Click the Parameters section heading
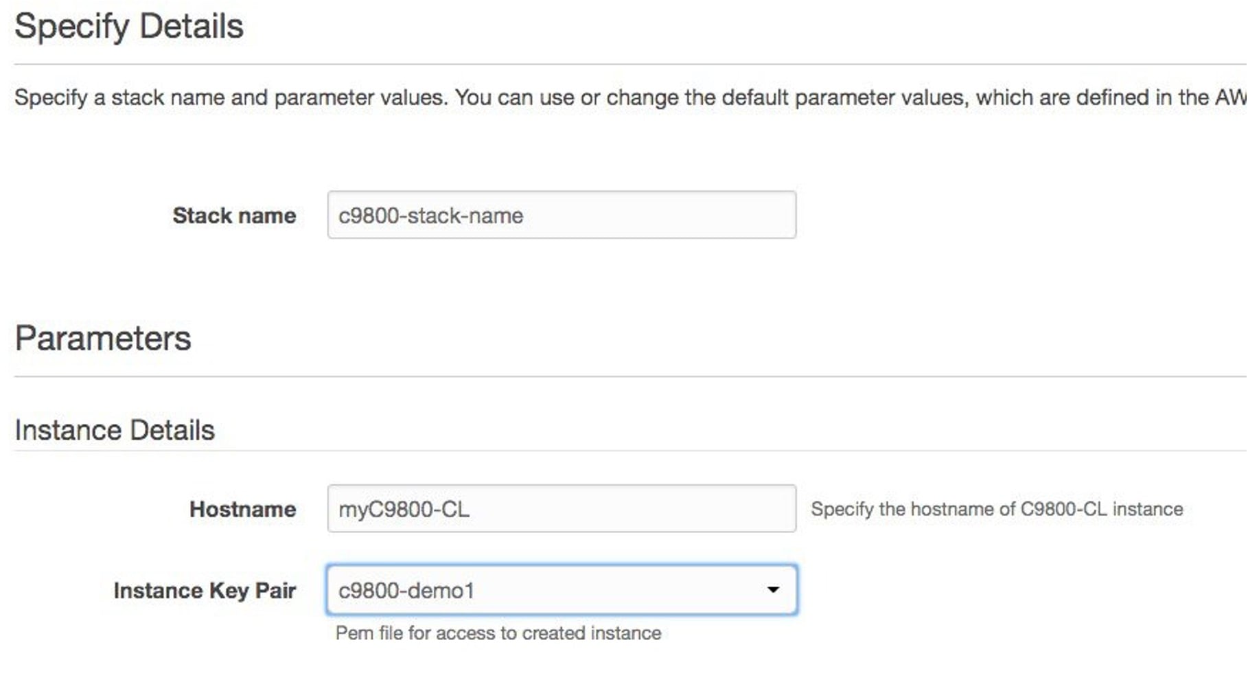The width and height of the screenshot is (1248, 680). (103, 339)
